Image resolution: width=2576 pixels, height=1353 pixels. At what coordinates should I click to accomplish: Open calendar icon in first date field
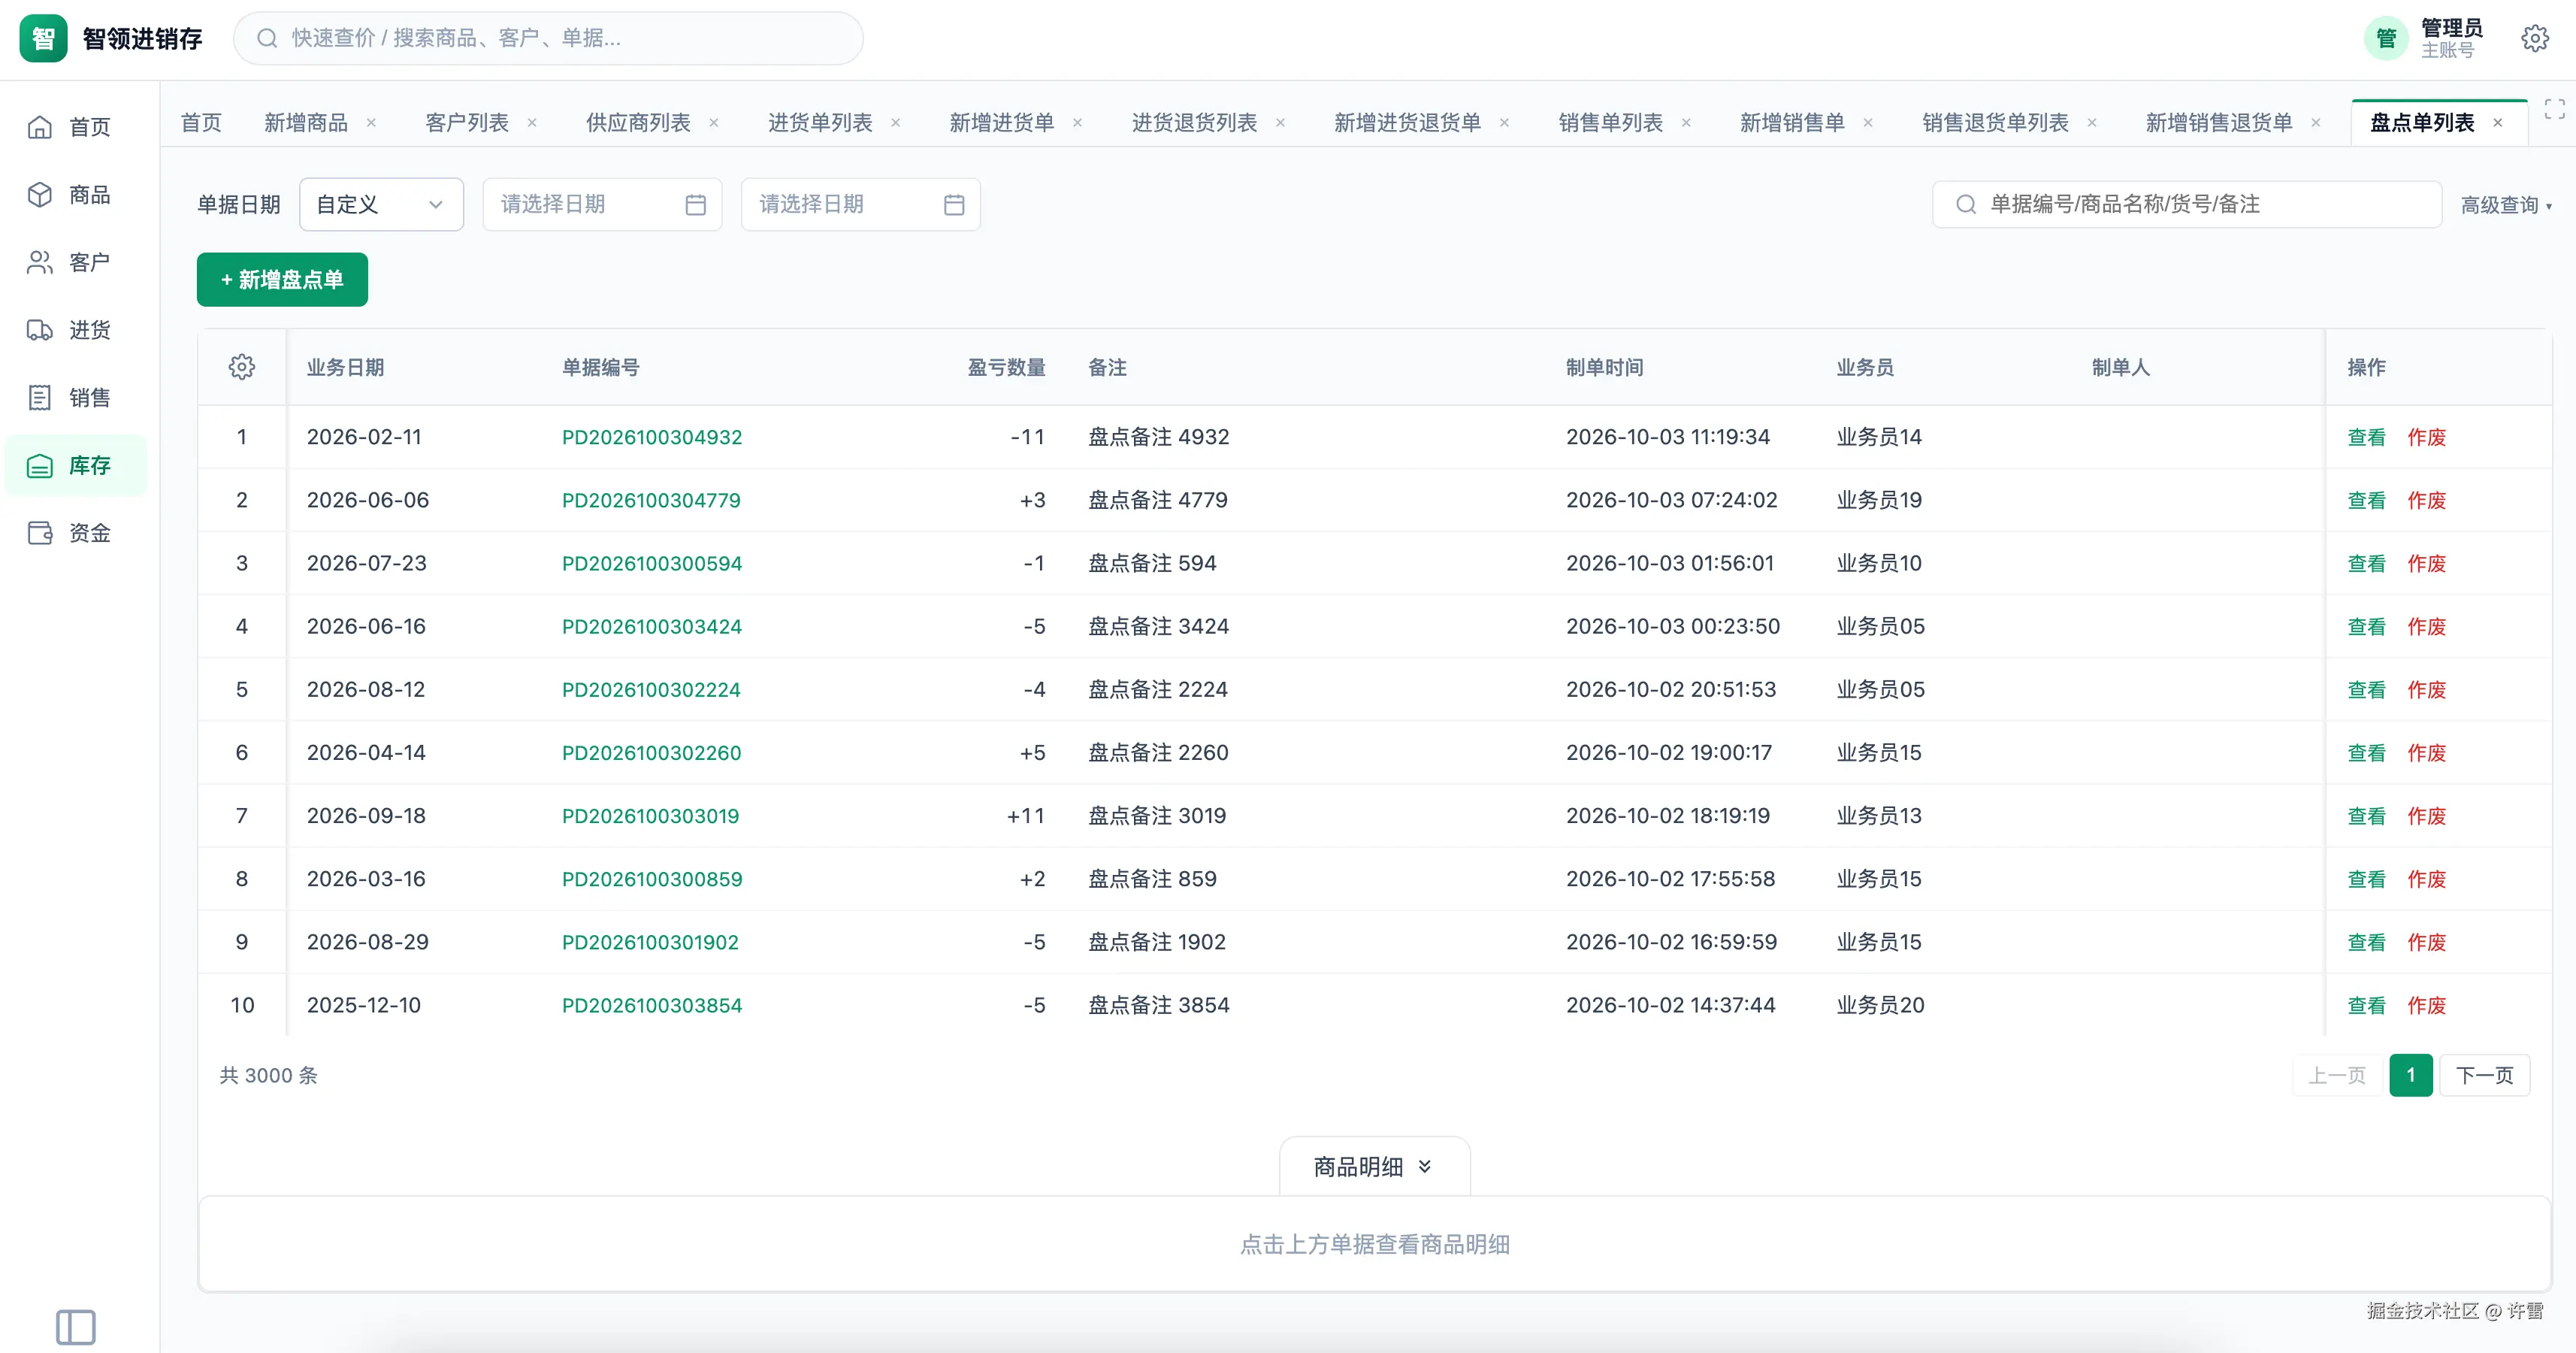click(x=696, y=205)
